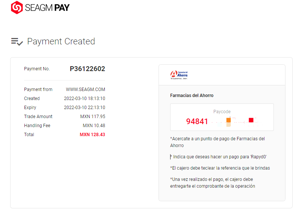Click the Handling Fee label

[x=37, y=125]
